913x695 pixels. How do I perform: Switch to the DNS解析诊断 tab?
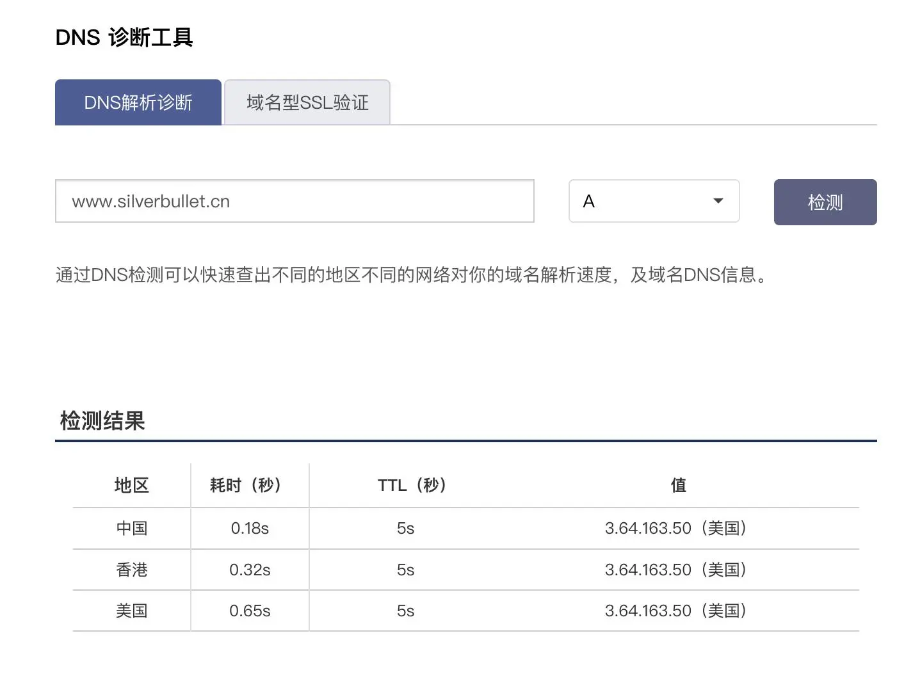pyautogui.click(x=138, y=102)
